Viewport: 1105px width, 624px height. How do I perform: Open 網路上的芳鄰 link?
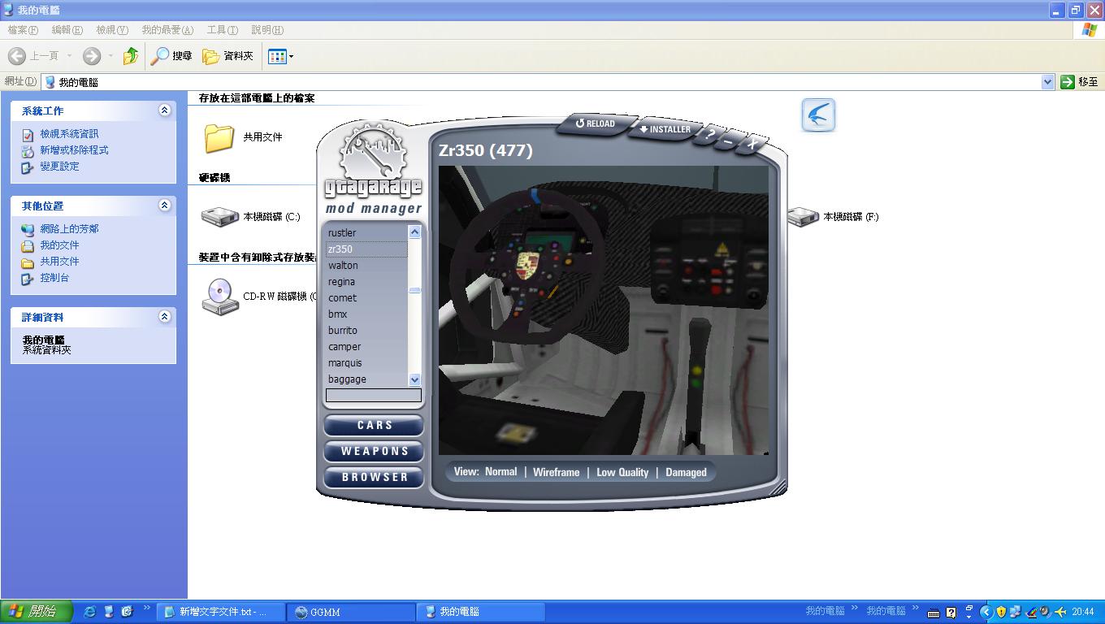(x=69, y=229)
